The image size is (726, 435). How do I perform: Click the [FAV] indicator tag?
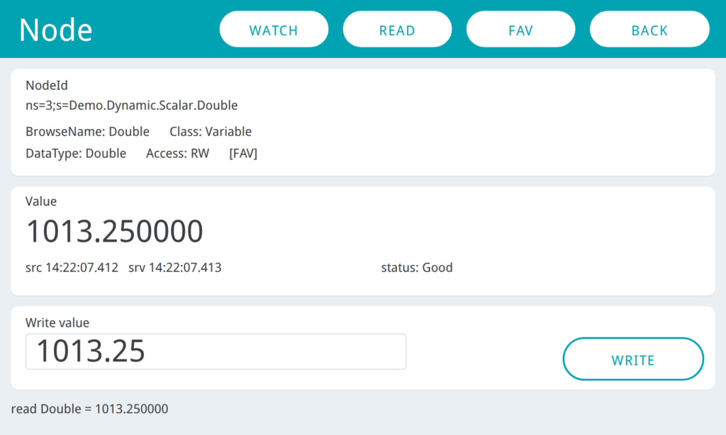[x=243, y=154]
